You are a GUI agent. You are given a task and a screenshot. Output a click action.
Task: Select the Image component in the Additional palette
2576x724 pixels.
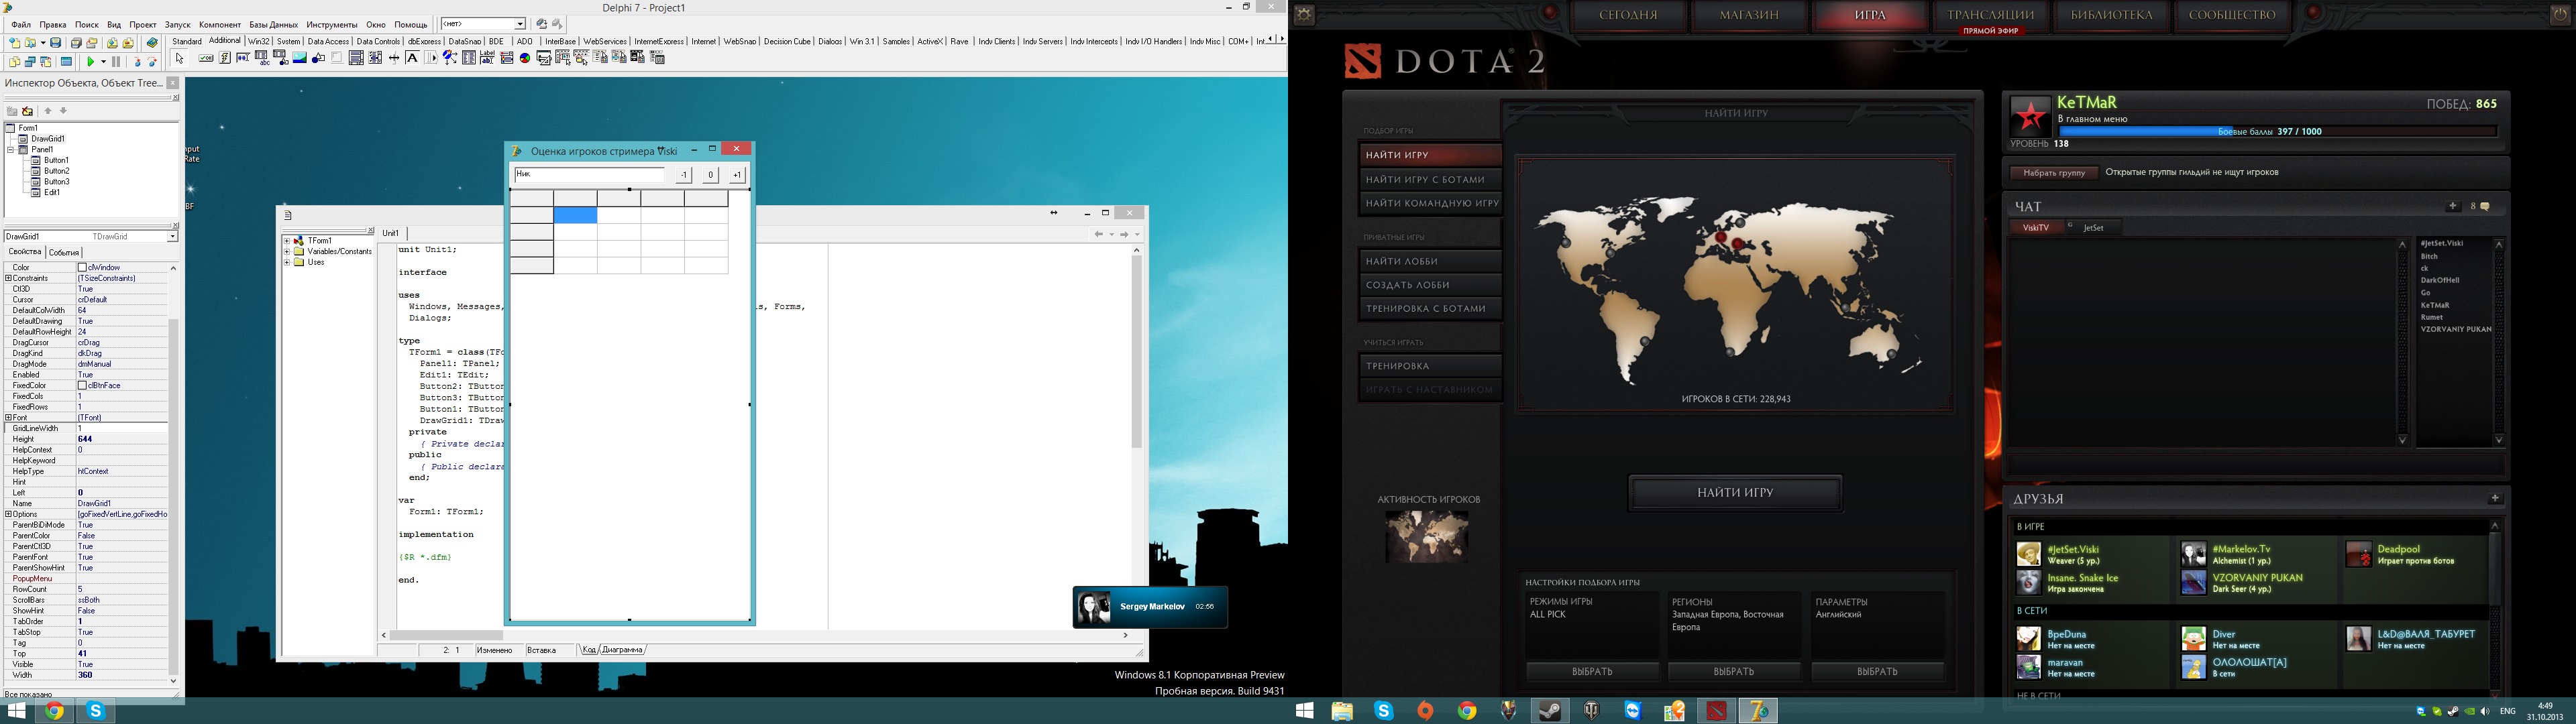[299, 58]
